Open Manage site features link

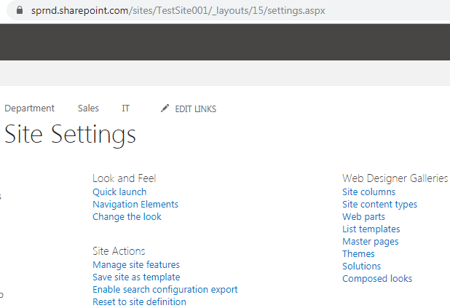tap(136, 264)
